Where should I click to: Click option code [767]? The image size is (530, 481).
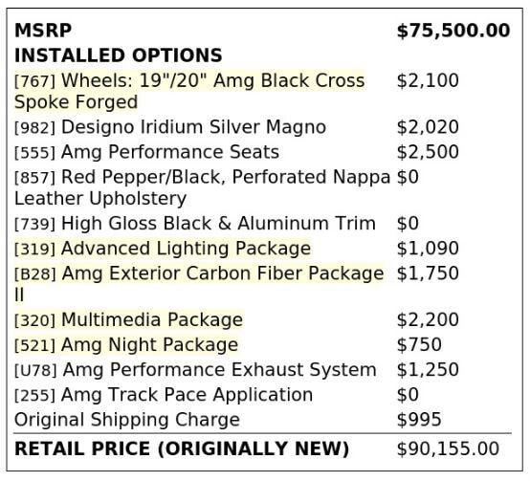click(34, 81)
